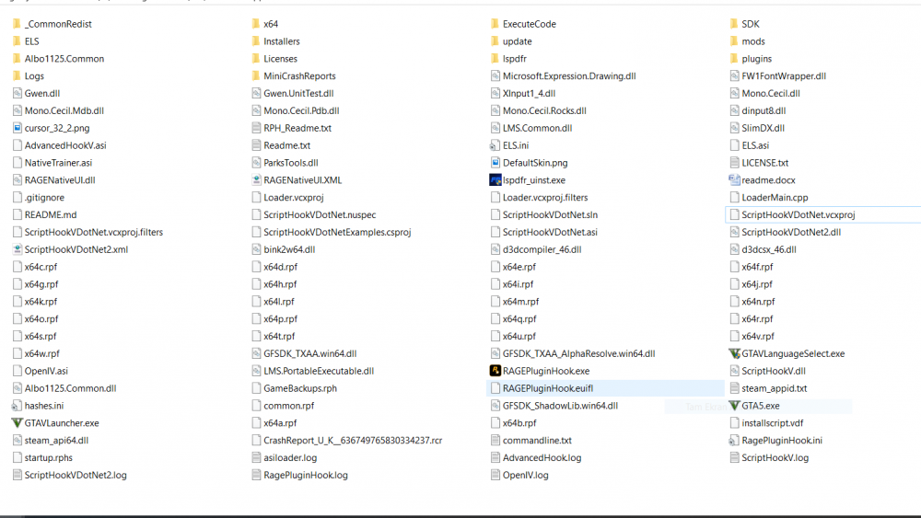The image size is (921, 518).
Task: Click the RAGENativeUI.XML file icon
Action: coord(256,180)
